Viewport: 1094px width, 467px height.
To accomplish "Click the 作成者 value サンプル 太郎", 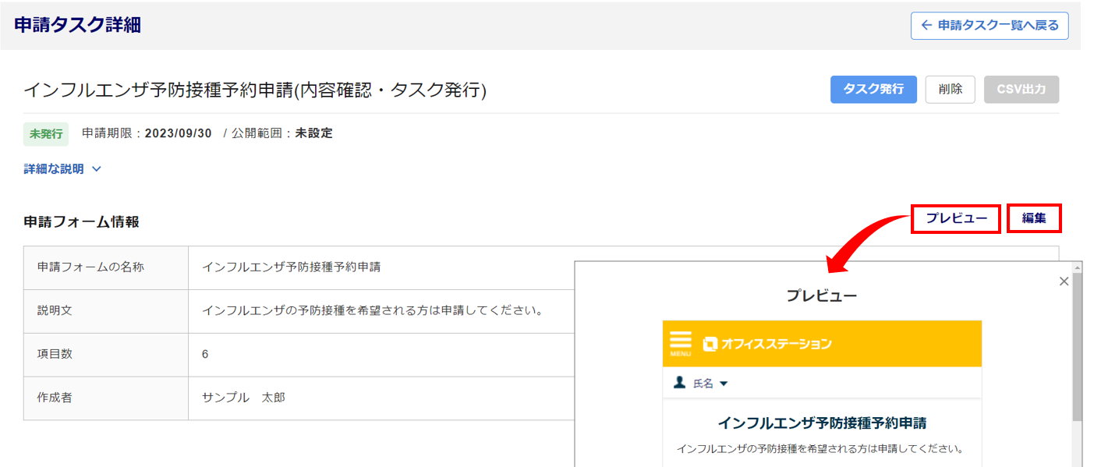I will tap(243, 398).
